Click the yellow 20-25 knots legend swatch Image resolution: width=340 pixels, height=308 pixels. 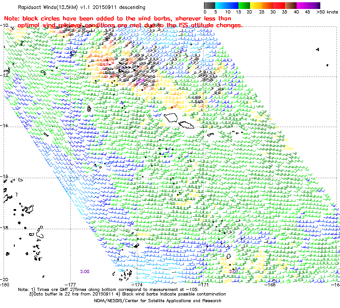(256, 5)
